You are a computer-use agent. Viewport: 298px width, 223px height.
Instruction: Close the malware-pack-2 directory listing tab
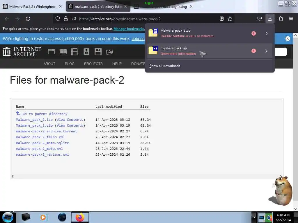pyautogui.click(x=126, y=6)
